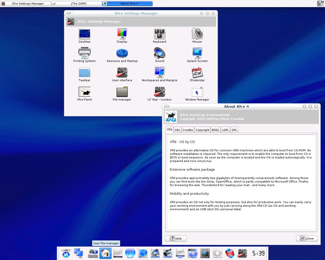Click the Help button in About Xfce 4
Screen dimensions: 325x260
point(176,238)
